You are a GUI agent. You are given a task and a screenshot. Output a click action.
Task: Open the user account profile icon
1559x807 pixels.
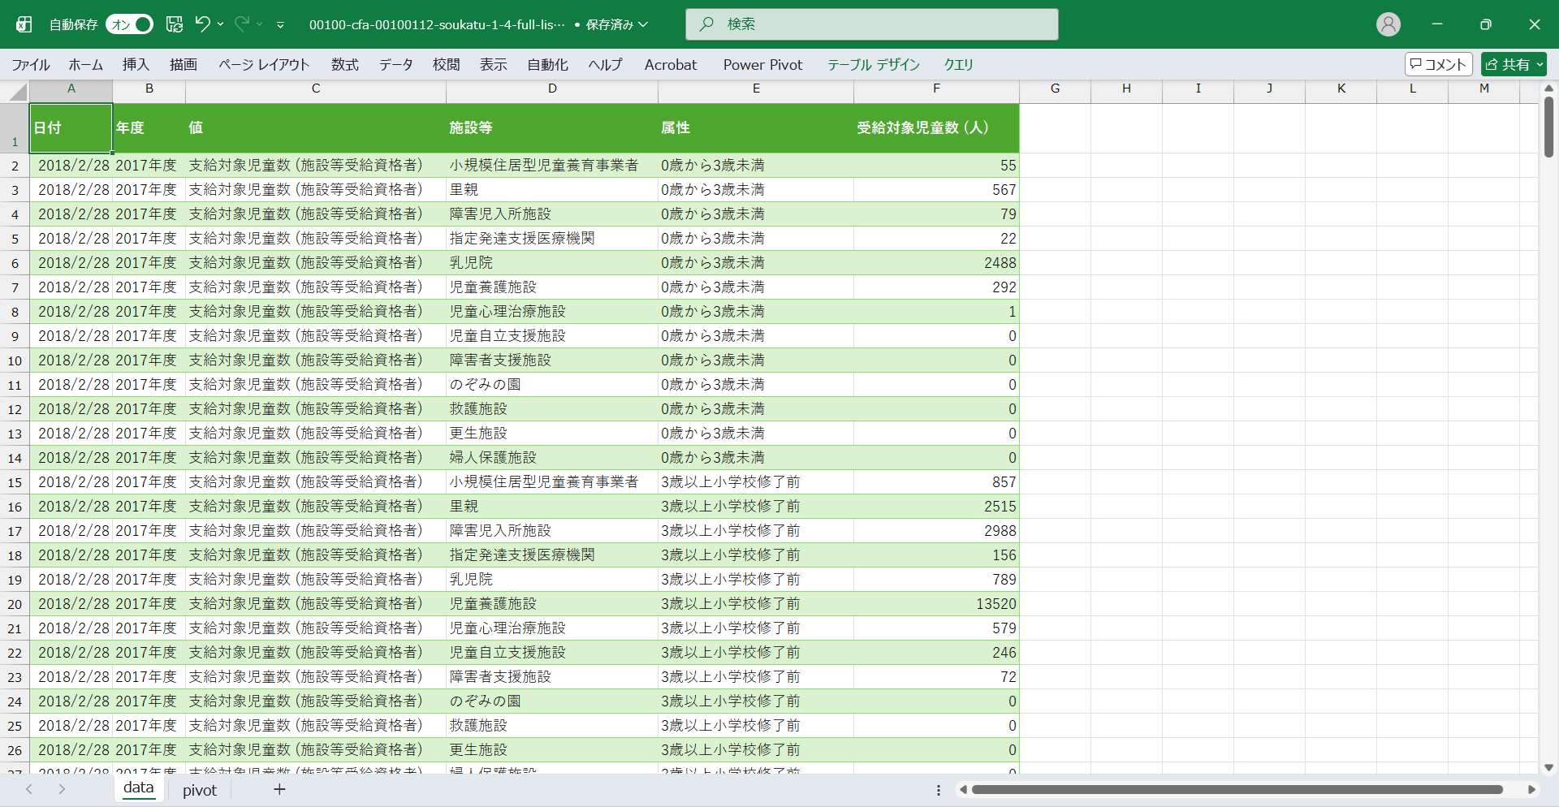pos(1388,24)
